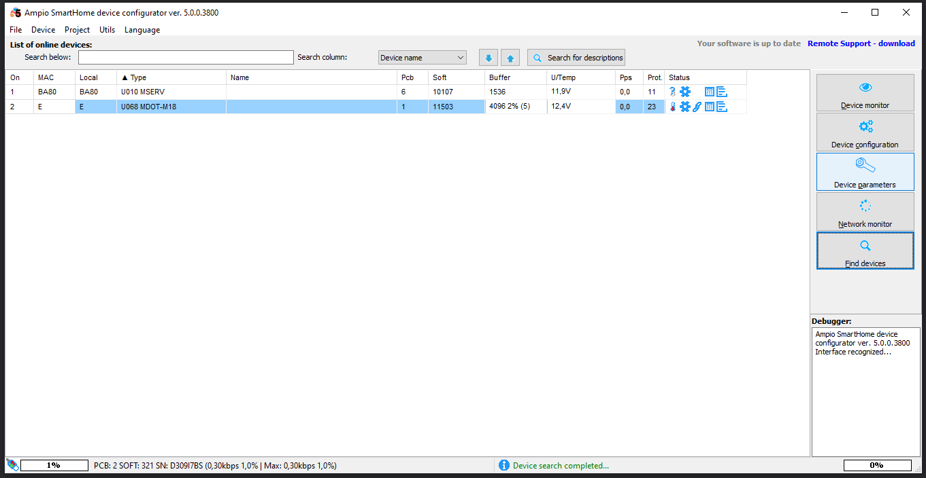Open the Language menu
This screenshot has height=478, width=926.
coord(142,30)
